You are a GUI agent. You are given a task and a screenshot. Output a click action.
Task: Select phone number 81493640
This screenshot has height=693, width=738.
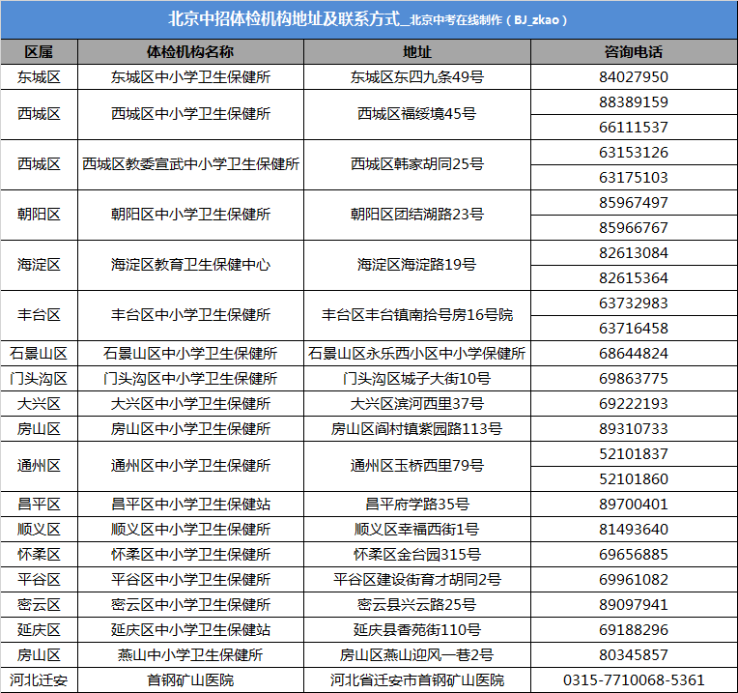634,530
